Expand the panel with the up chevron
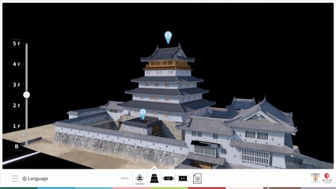 (x=154, y=168)
